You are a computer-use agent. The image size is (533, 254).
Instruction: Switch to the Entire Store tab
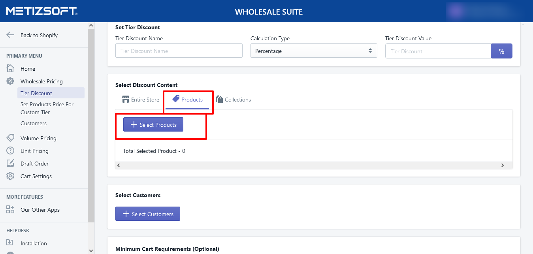[141, 100]
